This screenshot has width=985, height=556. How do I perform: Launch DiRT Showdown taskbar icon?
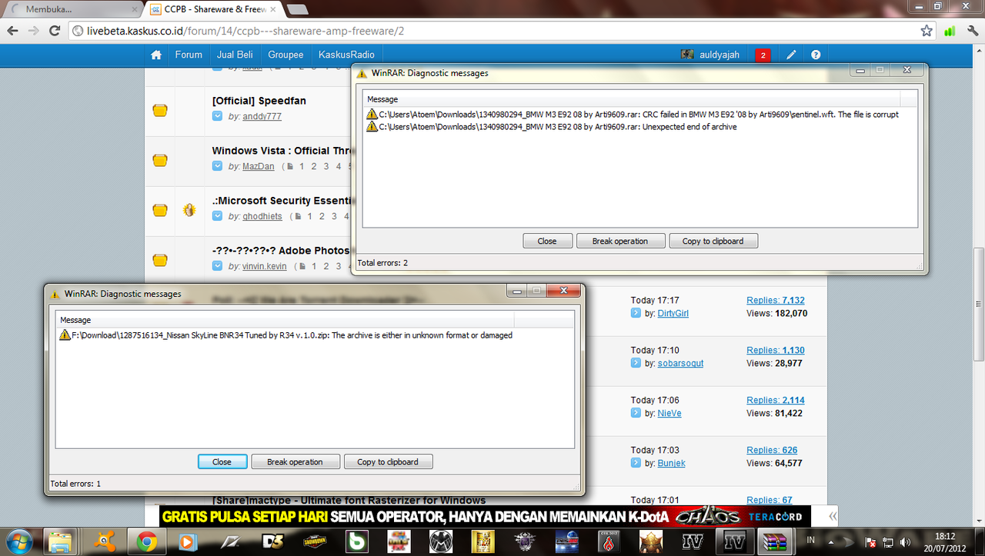click(x=315, y=541)
